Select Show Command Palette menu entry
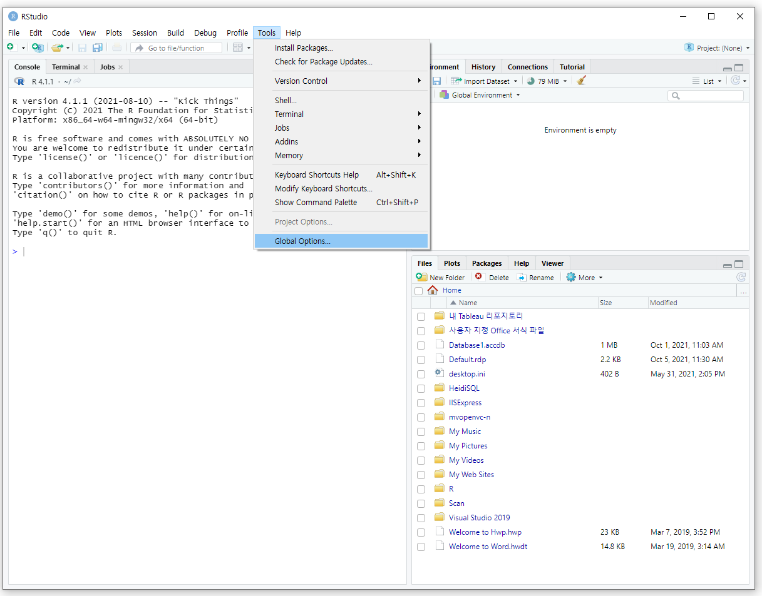Screen dimensions: 762x596 tap(341, 202)
